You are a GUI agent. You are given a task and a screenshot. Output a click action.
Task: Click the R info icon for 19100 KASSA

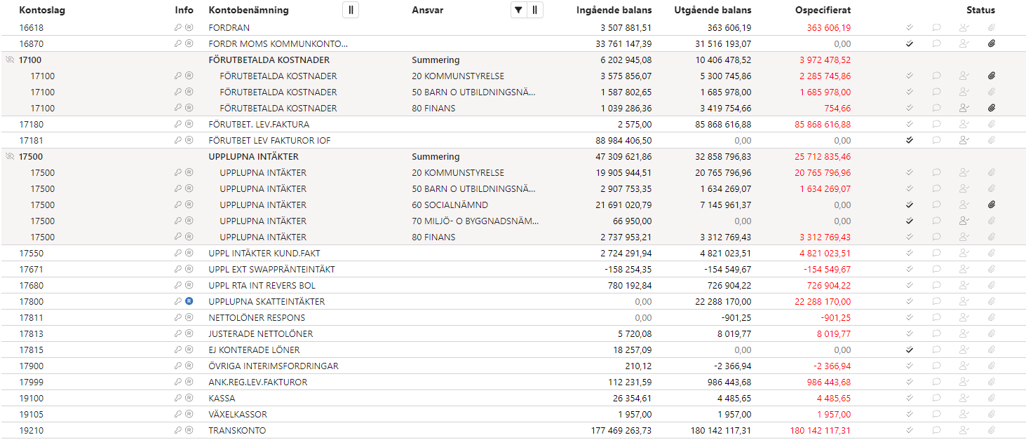click(x=189, y=398)
